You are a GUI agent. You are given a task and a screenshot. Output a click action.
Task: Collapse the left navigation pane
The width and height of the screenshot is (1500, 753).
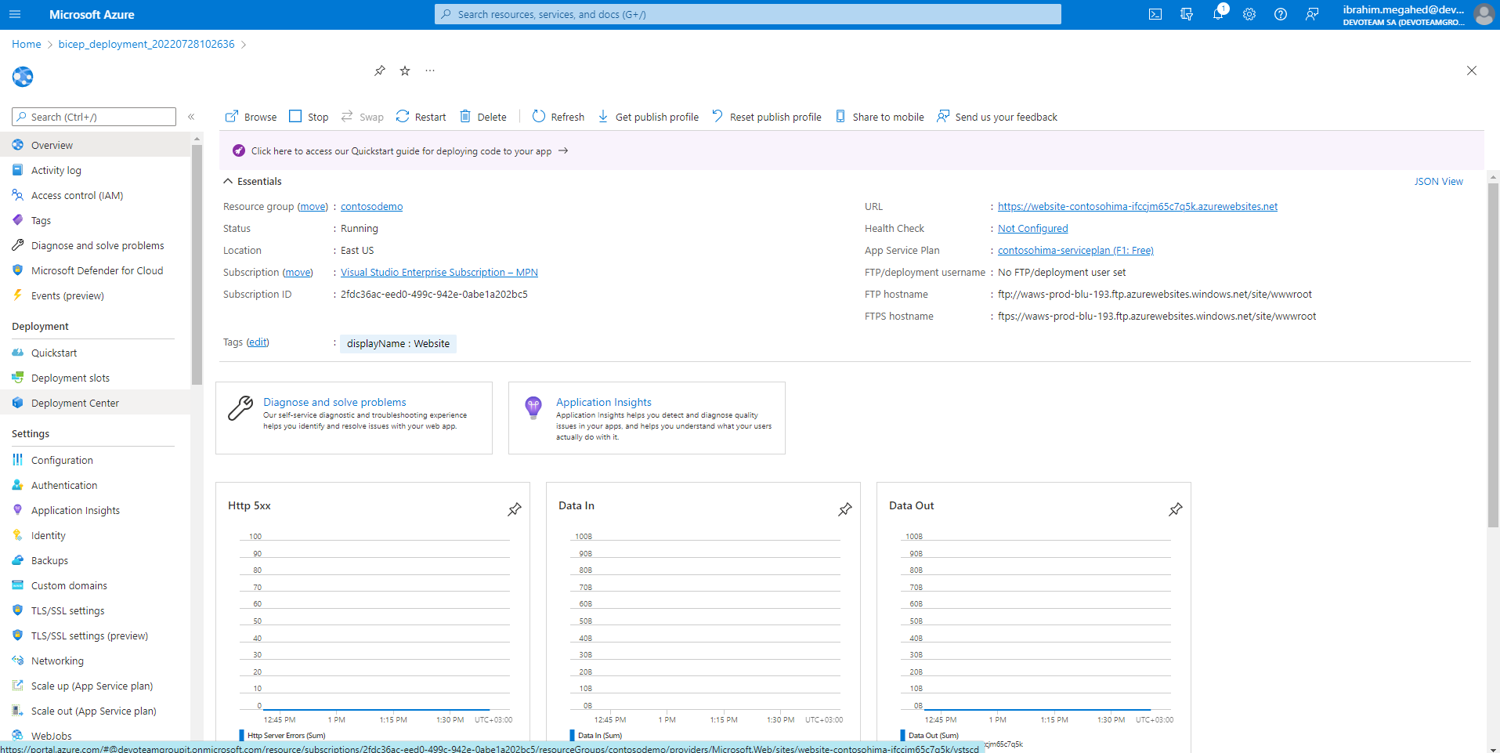pyautogui.click(x=192, y=116)
